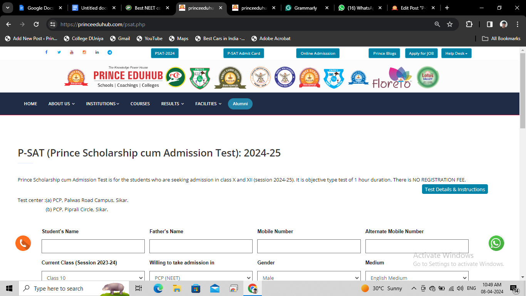Open the floating phone call icon
Screen dimensions: 526x296
23,243
